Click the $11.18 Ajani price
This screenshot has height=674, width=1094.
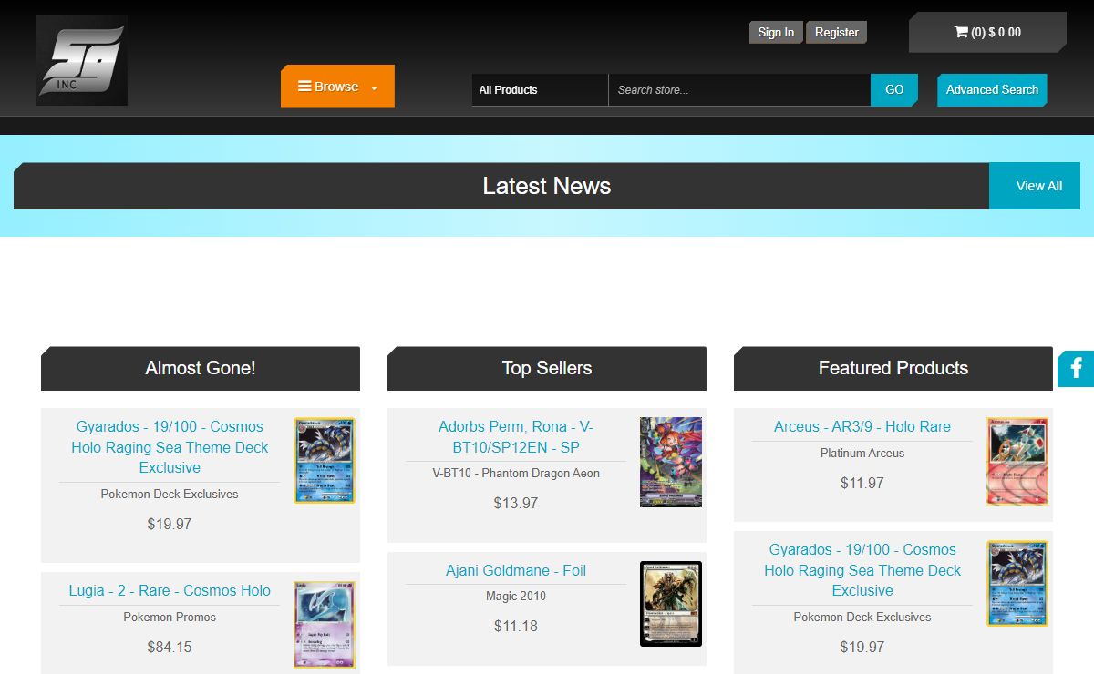[516, 626]
